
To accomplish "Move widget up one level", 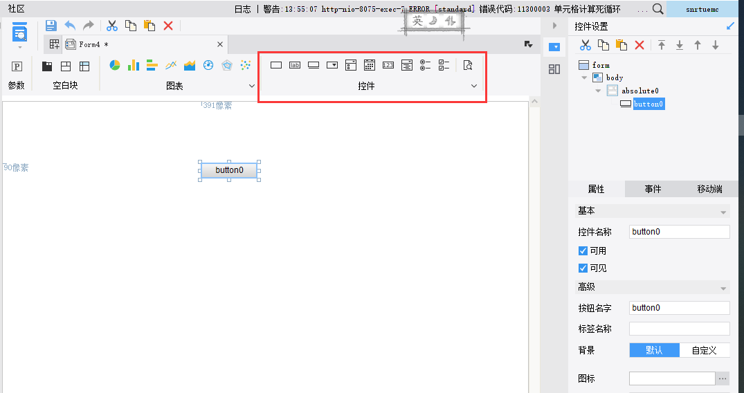I will (698, 45).
